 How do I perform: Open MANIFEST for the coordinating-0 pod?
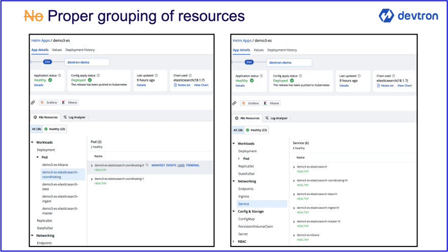[x=158, y=165]
